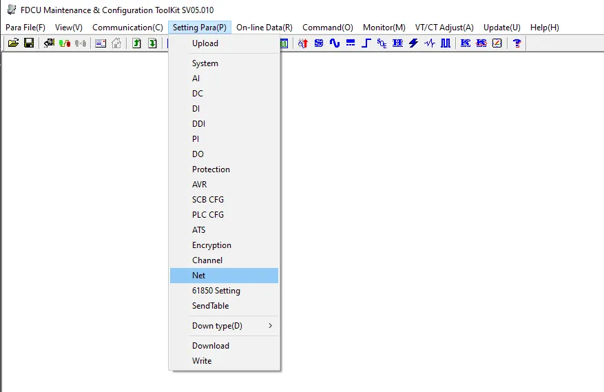
Task: Open Encryption settings from the menu
Action: coord(225,245)
